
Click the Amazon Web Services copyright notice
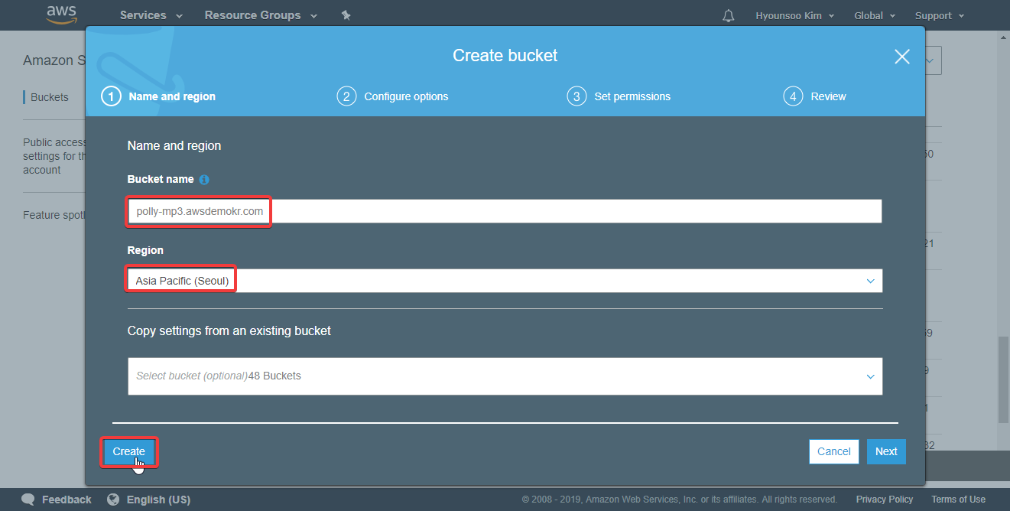pyautogui.click(x=680, y=500)
